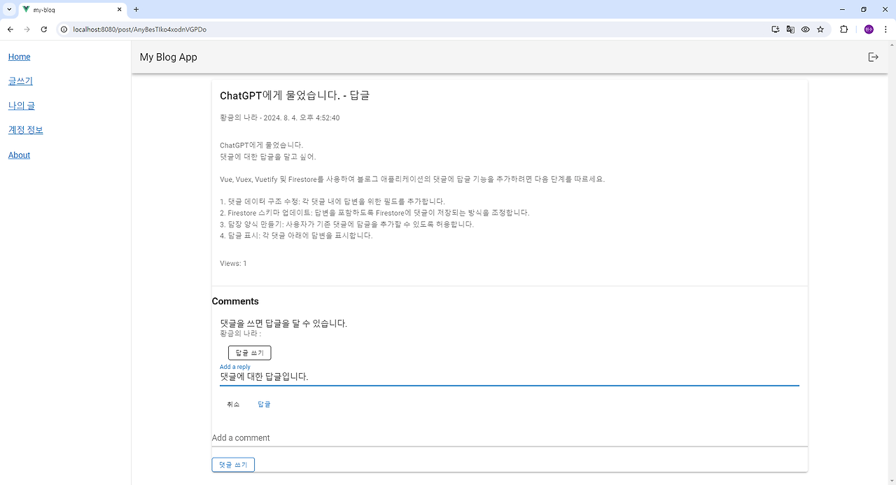
Task: Click step 3 line starting 답장 양식 만들기
Action: point(346,225)
